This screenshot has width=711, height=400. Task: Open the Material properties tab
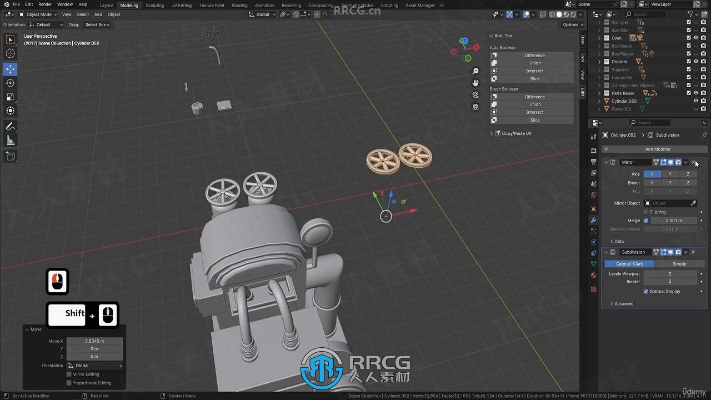click(x=593, y=276)
